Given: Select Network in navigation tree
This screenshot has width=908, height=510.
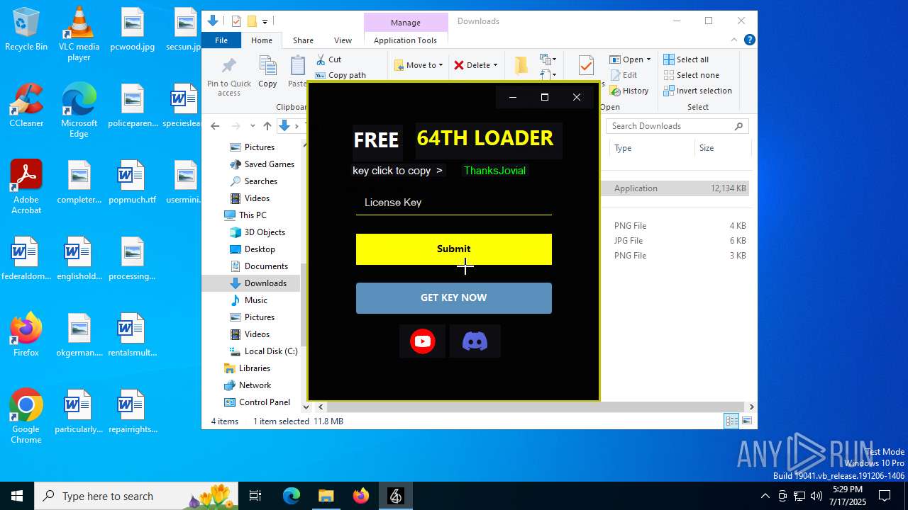Looking at the screenshot, I should pos(255,385).
